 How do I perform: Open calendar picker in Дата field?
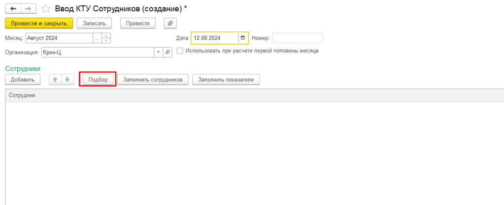pos(243,38)
